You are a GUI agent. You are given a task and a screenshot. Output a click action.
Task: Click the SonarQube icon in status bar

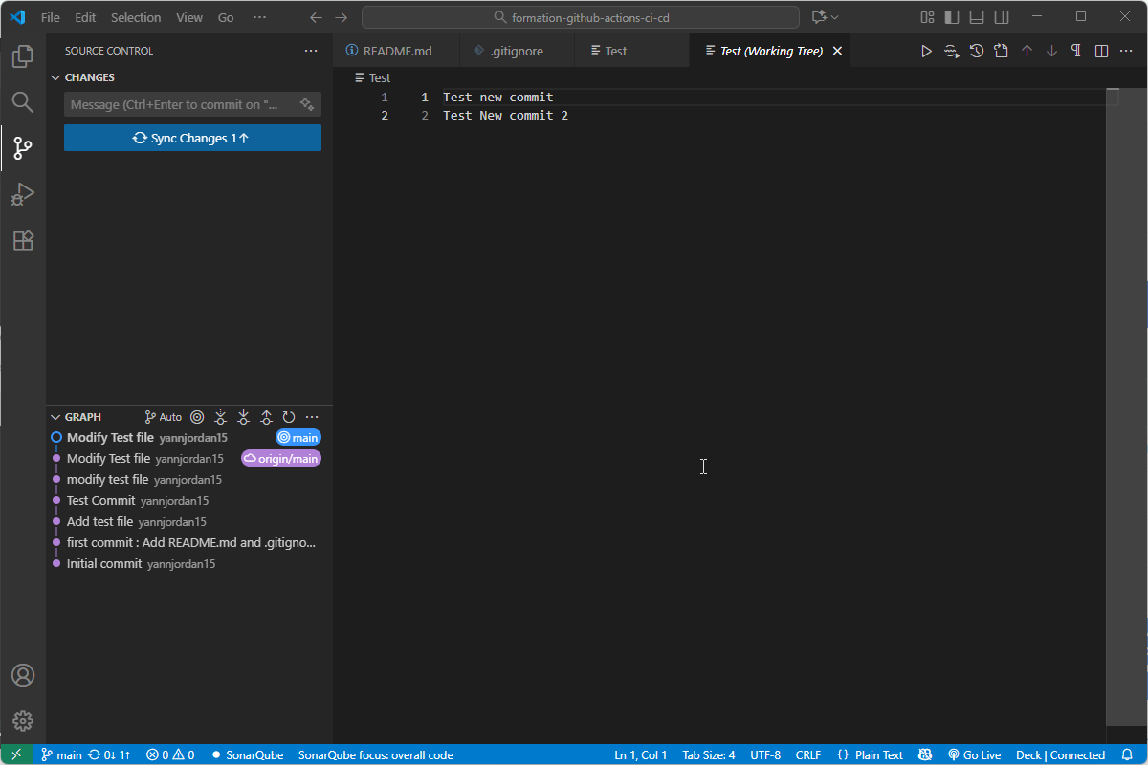point(247,754)
